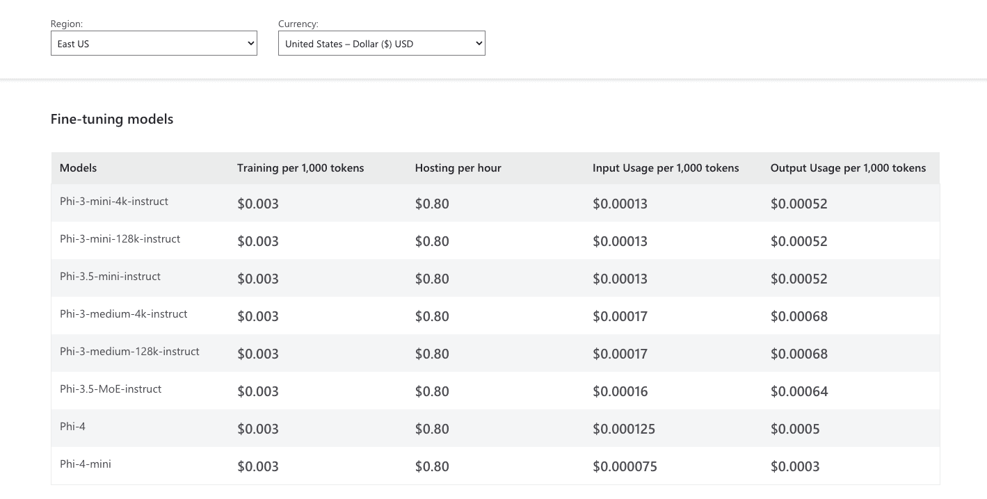Screen dimensions: 987x499
Task: Click hosting price in the Phi-4-mini row
Action: point(432,466)
